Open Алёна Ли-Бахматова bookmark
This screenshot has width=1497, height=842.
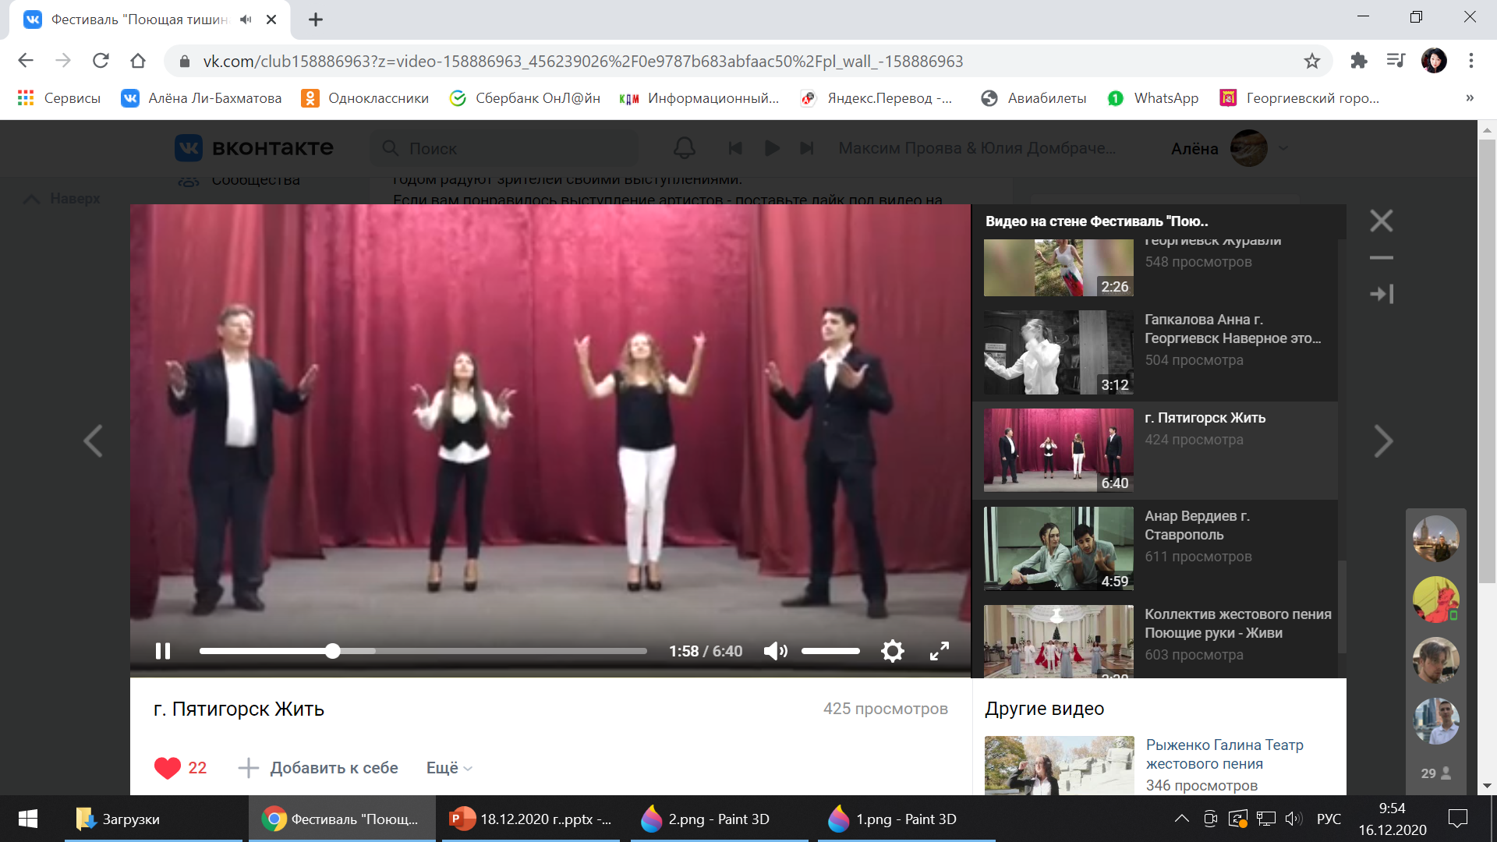(x=201, y=98)
